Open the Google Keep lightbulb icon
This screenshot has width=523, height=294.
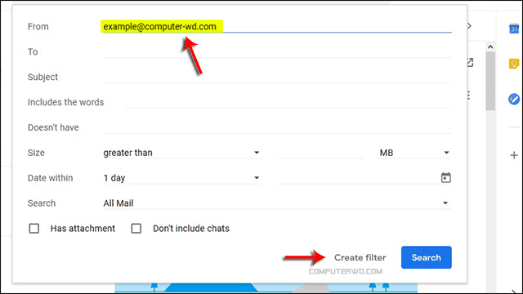click(x=514, y=64)
